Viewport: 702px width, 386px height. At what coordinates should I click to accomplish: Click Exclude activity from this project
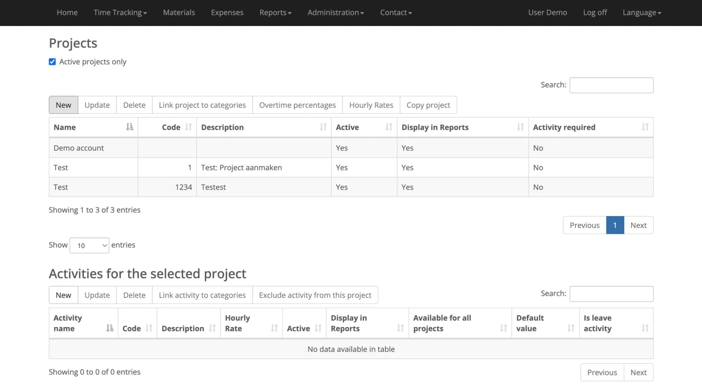315,295
